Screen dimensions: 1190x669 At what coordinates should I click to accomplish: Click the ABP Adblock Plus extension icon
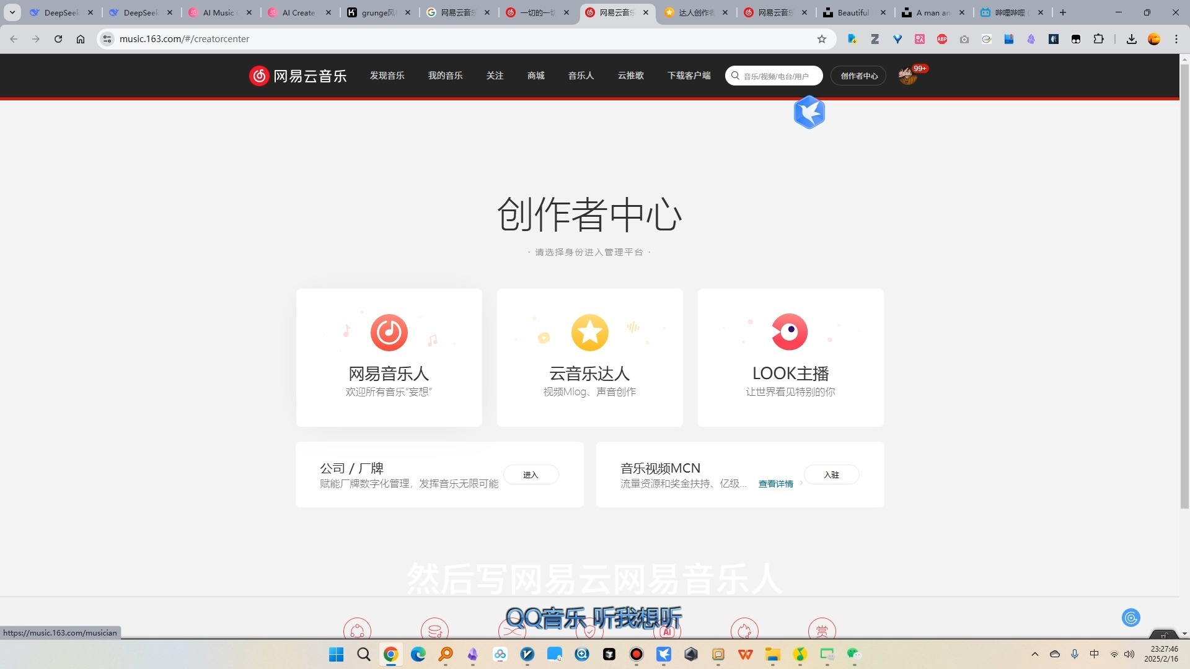pyautogui.click(x=942, y=39)
